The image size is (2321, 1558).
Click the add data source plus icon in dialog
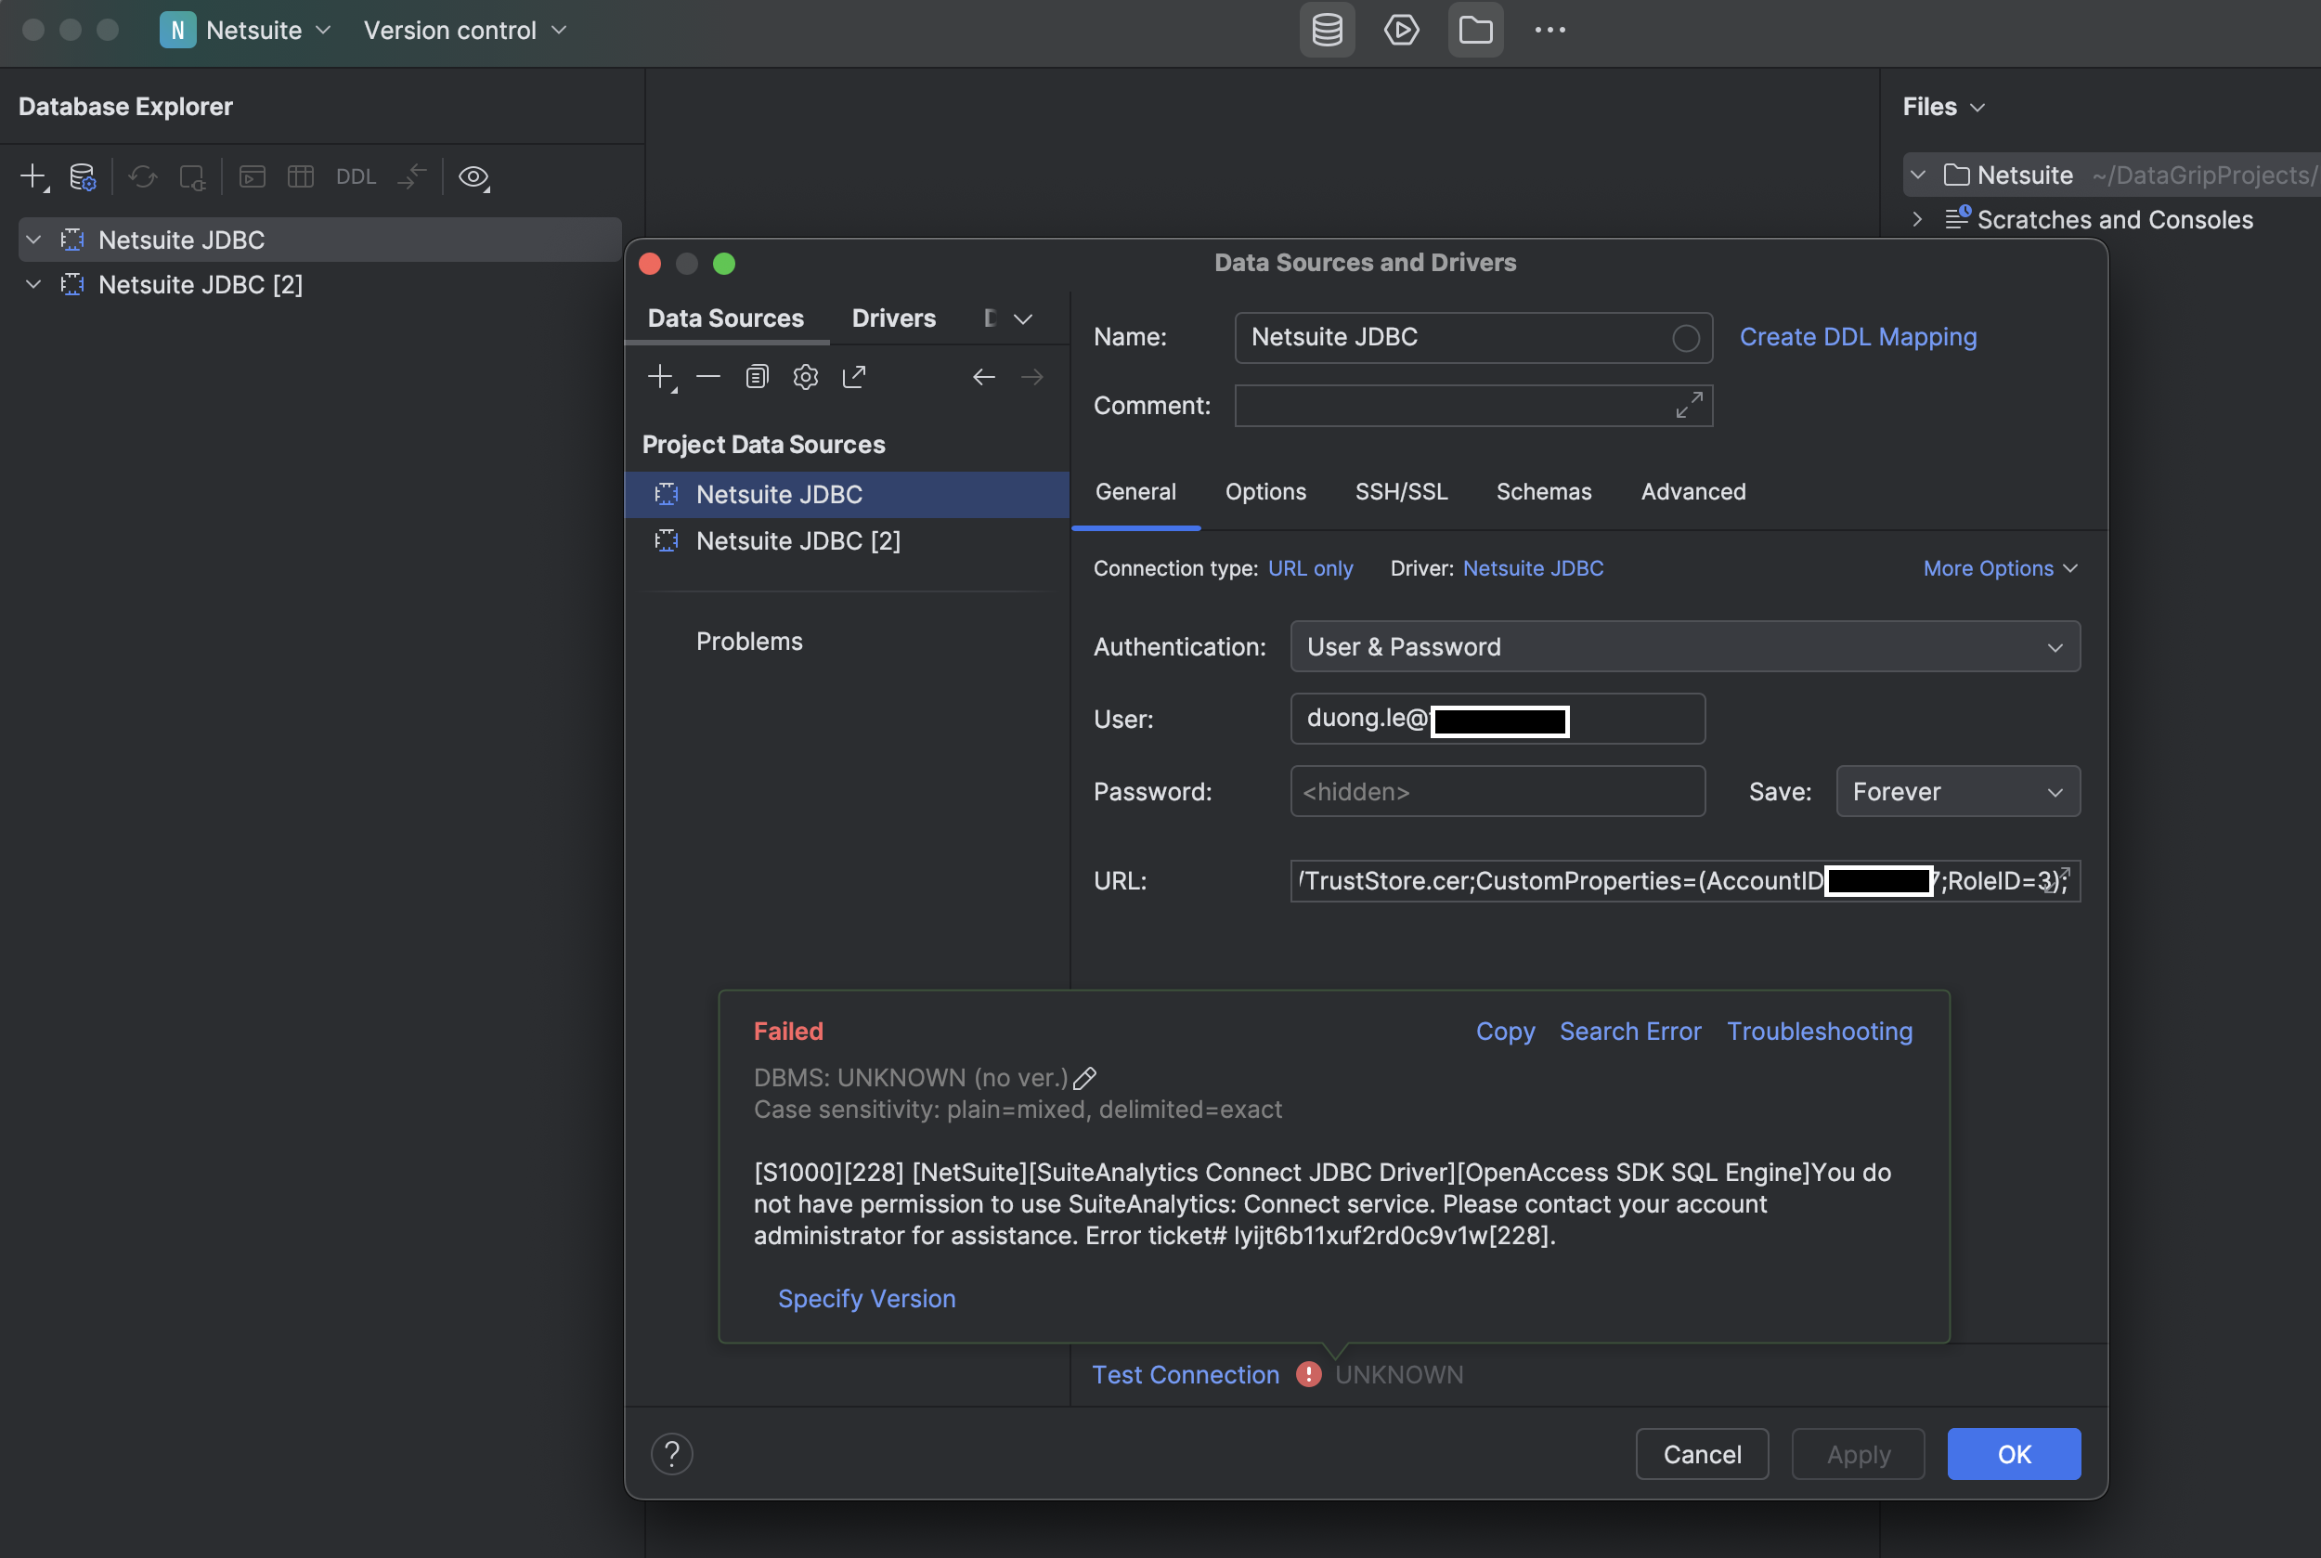[660, 377]
